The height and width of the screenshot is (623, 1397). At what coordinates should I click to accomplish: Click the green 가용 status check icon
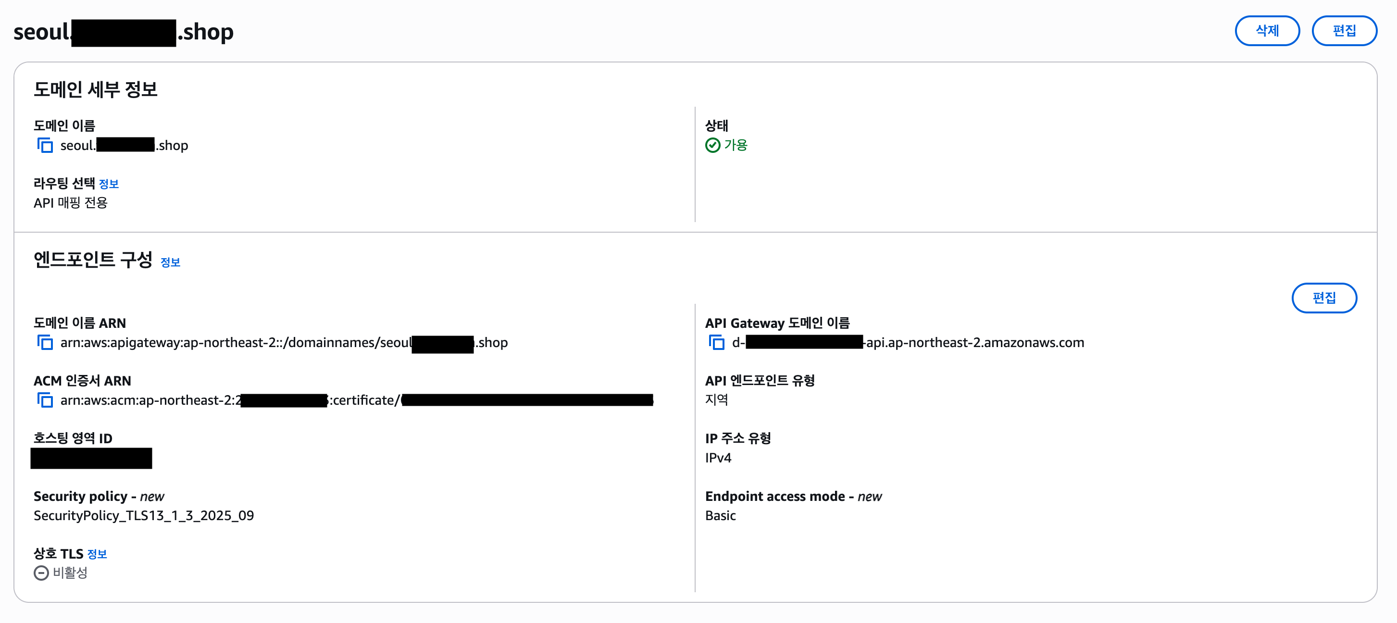coord(712,145)
